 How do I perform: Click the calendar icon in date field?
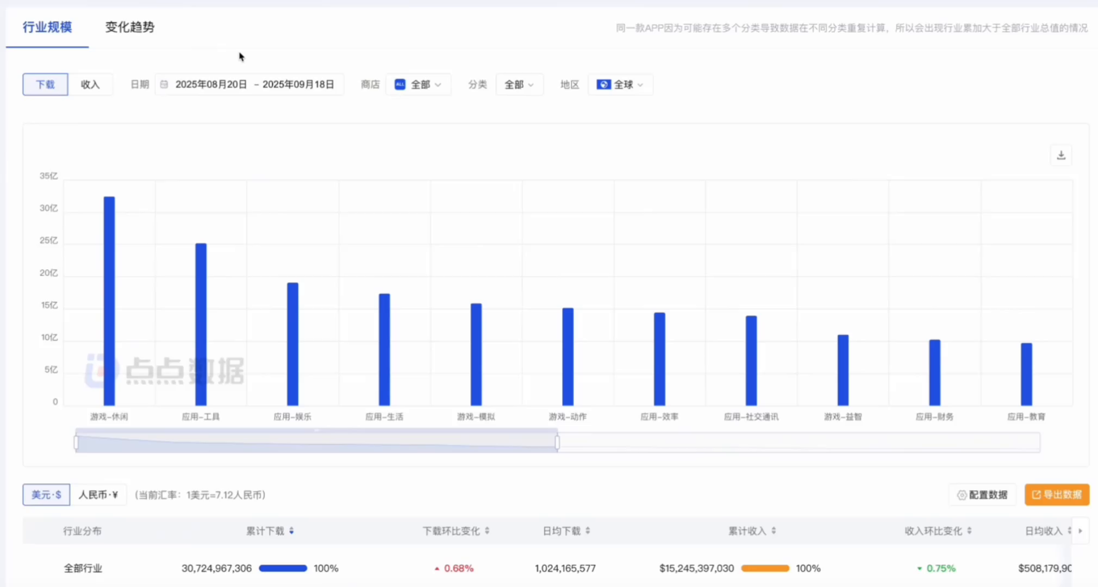click(164, 84)
